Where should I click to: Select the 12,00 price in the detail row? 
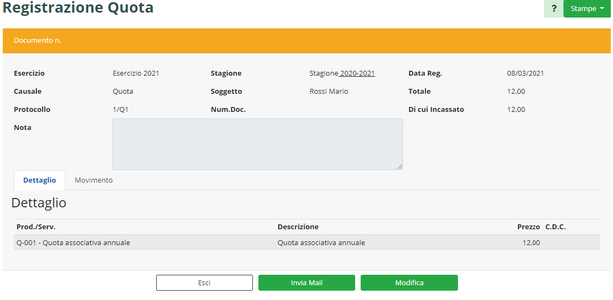click(531, 242)
